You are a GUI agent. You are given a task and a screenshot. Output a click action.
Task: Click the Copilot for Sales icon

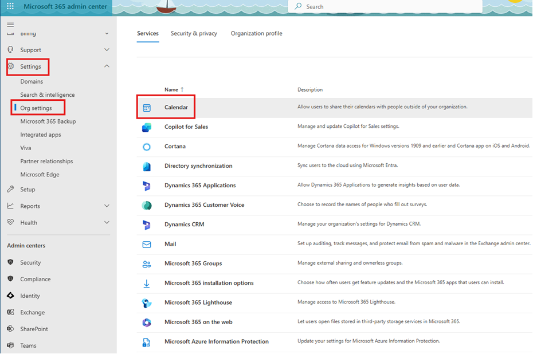point(147,127)
